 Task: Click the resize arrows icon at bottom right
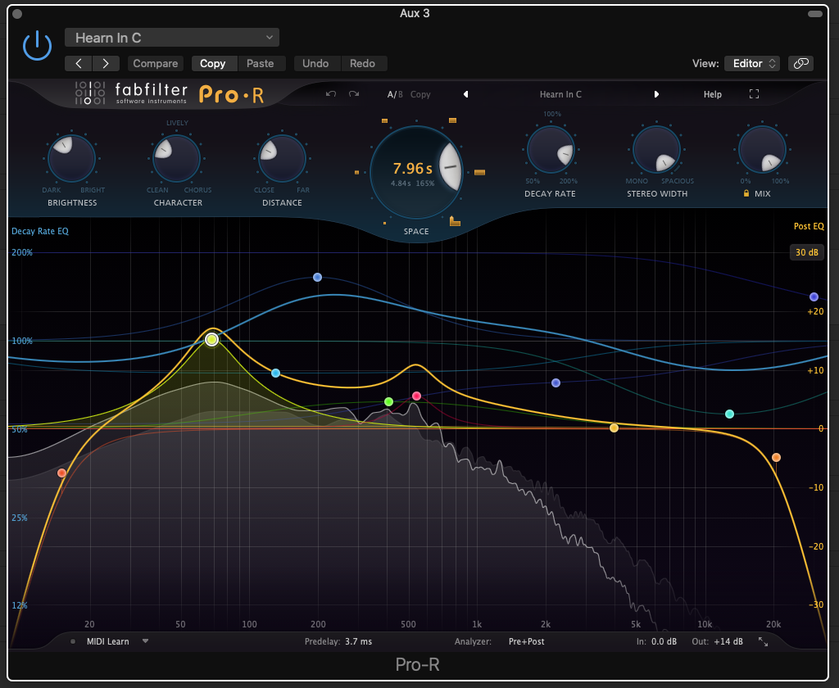(x=763, y=641)
